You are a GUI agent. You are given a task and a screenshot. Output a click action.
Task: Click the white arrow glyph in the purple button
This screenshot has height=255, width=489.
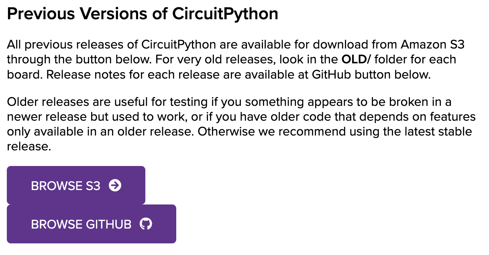click(116, 185)
